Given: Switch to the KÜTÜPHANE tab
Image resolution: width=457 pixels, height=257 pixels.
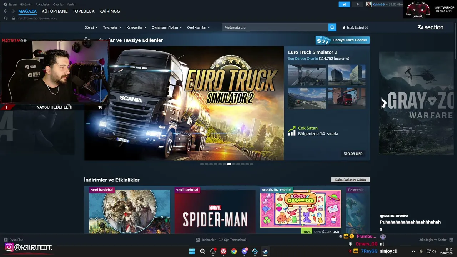Looking at the screenshot, I should (x=55, y=11).
